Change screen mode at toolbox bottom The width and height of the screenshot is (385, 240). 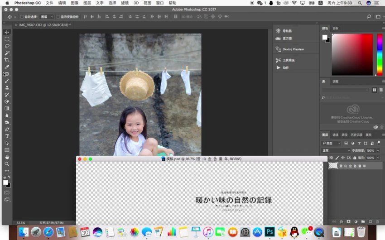7,200
